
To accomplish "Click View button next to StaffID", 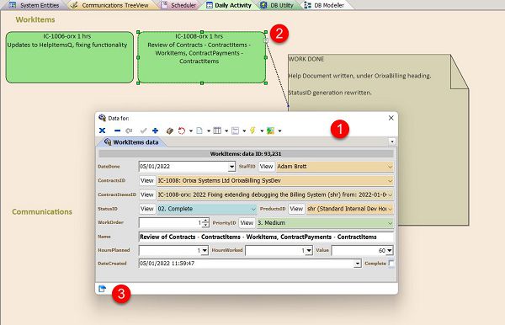I will 266,167.
